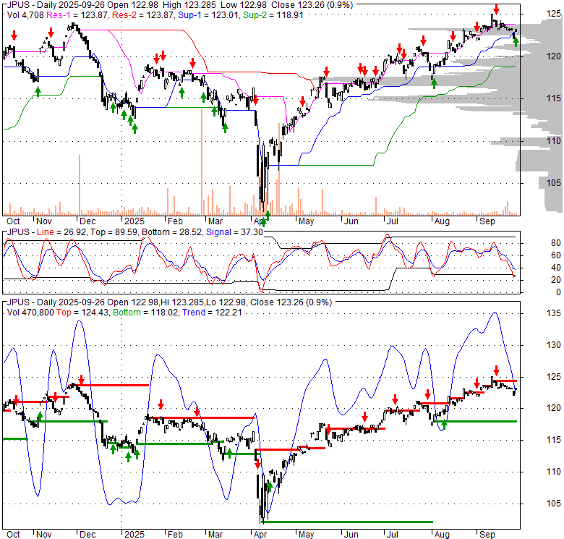Screen dimensions: 564x539
Task: Click the 'Jul' month label under top chart
Action: [392, 221]
